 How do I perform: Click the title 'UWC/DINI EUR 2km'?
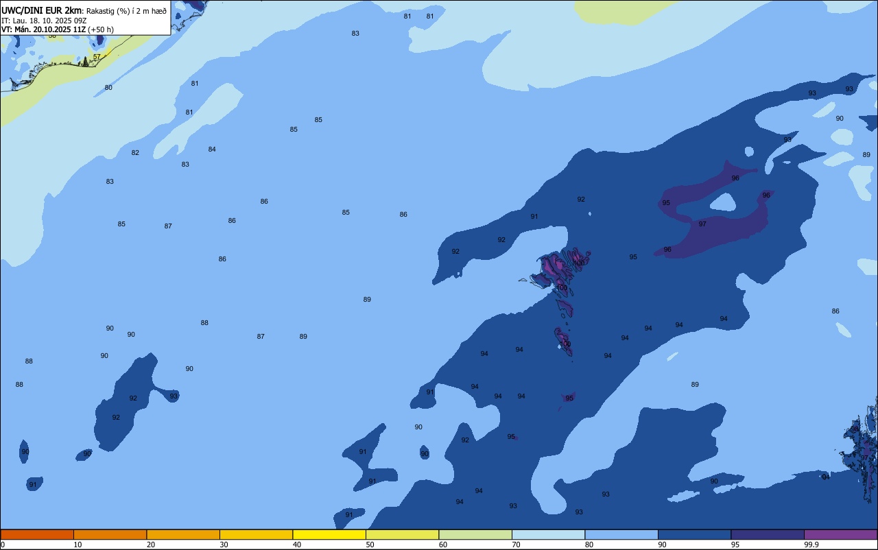click(x=41, y=10)
